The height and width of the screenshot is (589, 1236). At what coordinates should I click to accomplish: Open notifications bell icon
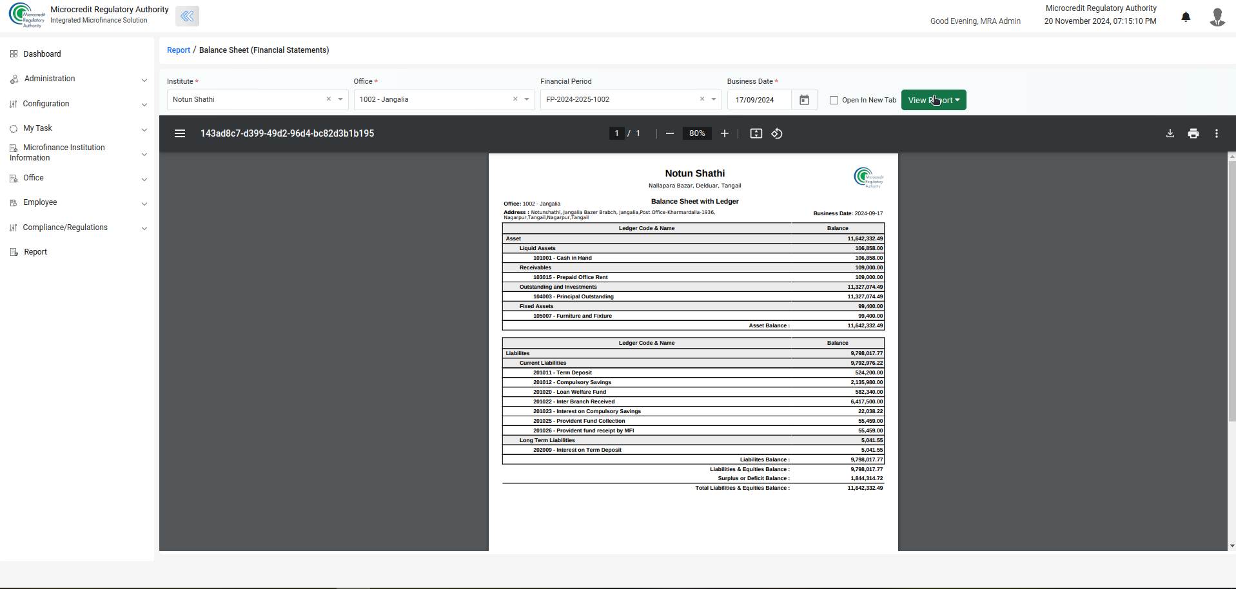click(x=1186, y=17)
